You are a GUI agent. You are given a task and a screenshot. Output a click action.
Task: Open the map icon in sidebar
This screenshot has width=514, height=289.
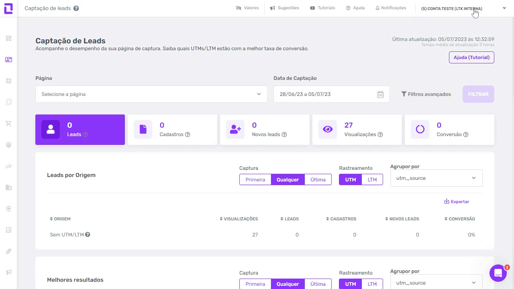click(8, 81)
